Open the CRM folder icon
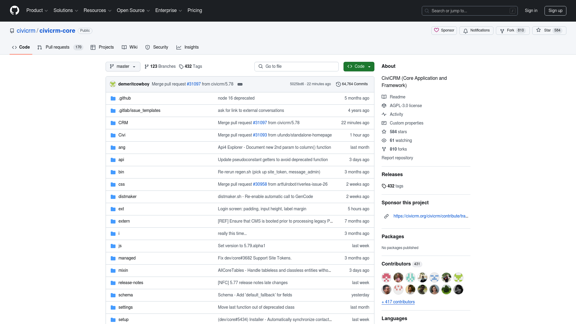The image size is (576, 324). (113, 123)
